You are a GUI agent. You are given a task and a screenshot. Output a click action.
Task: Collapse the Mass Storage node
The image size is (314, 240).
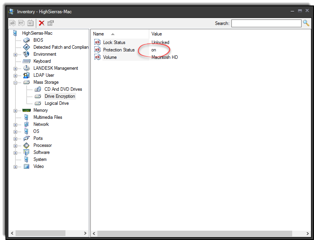coord(16,82)
